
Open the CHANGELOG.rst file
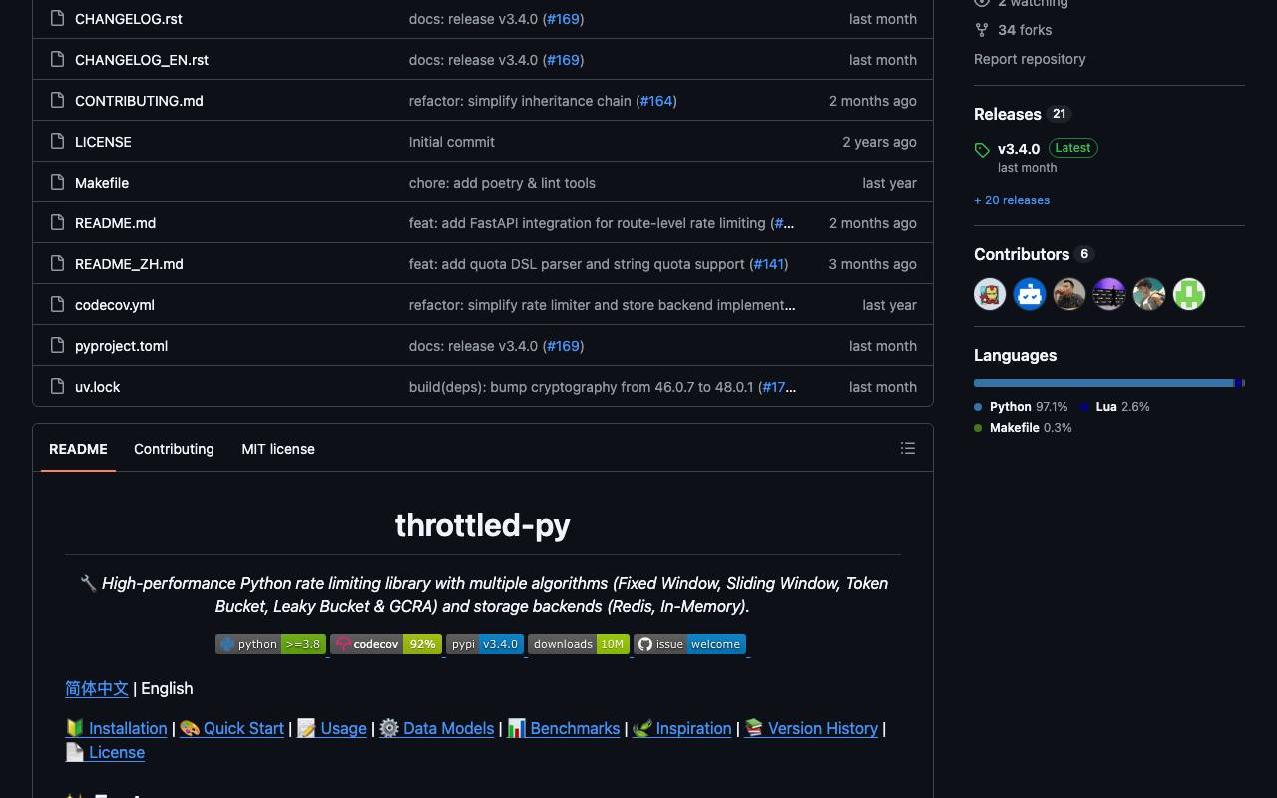[x=129, y=19]
